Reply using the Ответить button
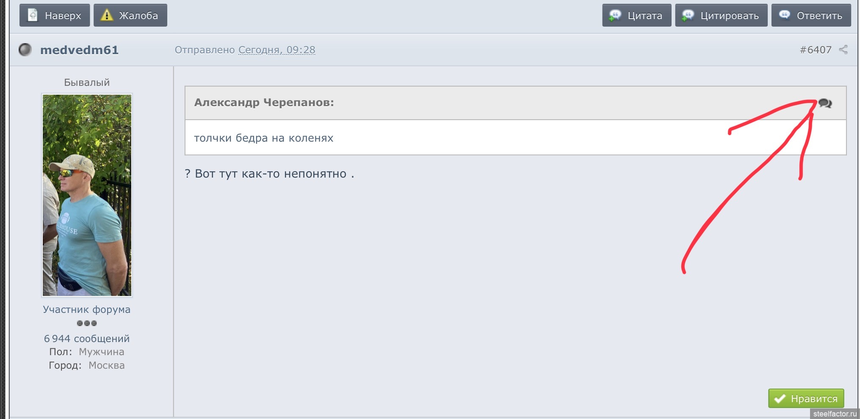The width and height of the screenshot is (860, 419). click(810, 16)
